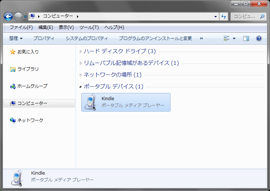Open the 整理 dropdown menu

coord(16,38)
